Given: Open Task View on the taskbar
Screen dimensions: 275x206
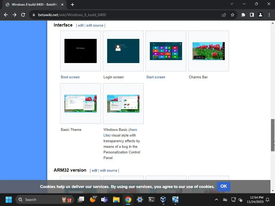Looking at the screenshot, I should tap(81, 200).
